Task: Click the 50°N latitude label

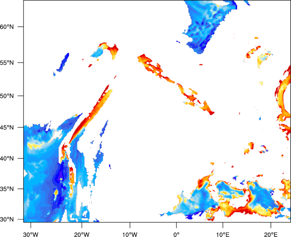Action: [x=7, y=96]
